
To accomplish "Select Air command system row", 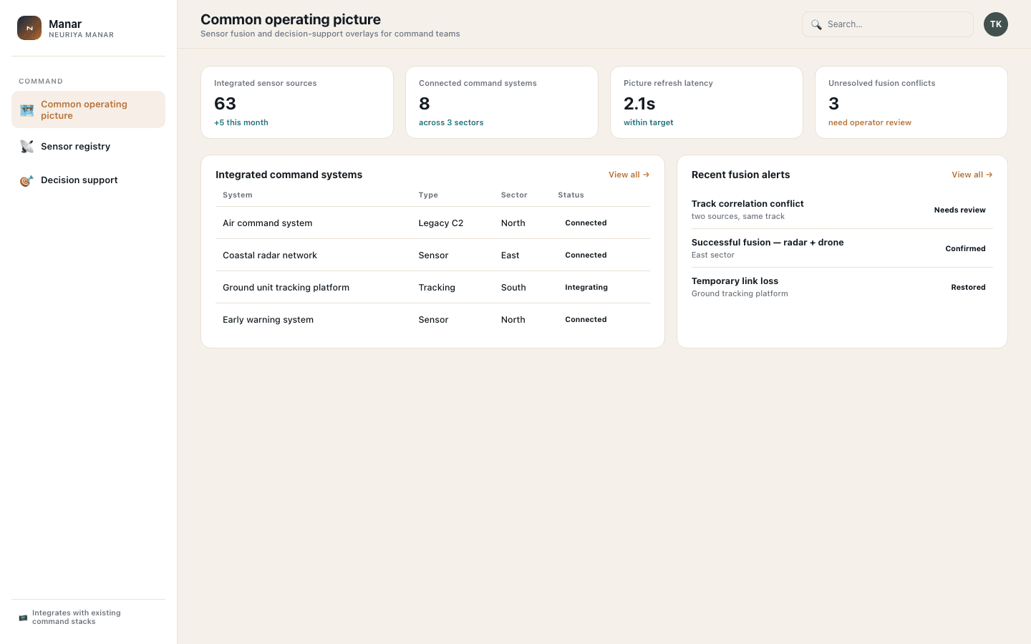I will pos(432,223).
